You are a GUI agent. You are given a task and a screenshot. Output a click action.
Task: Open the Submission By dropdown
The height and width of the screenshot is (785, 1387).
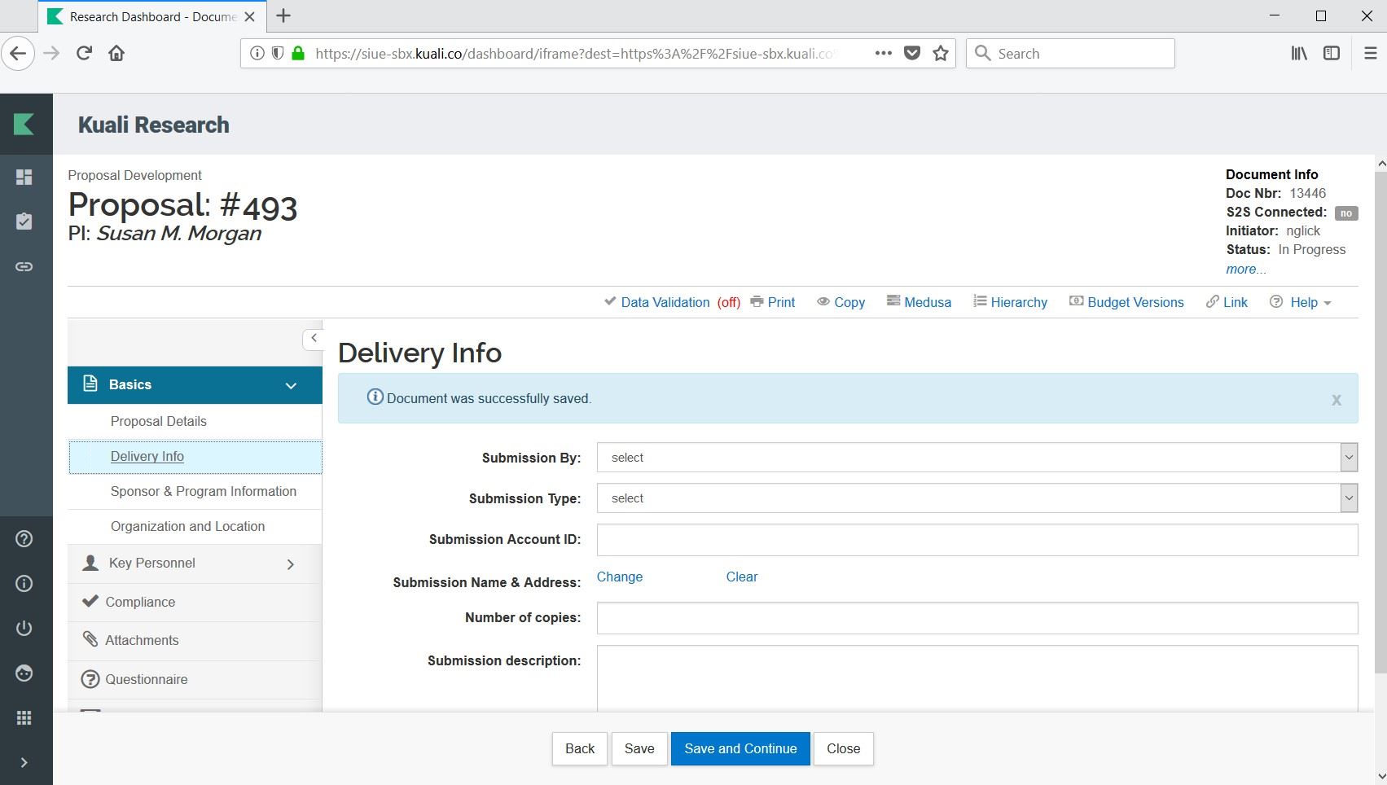click(976, 458)
